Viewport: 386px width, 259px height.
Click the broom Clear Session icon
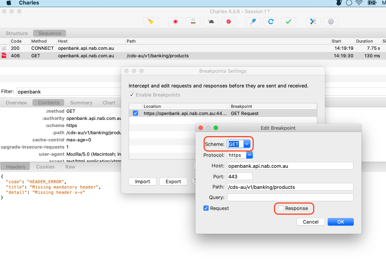tap(151, 21)
